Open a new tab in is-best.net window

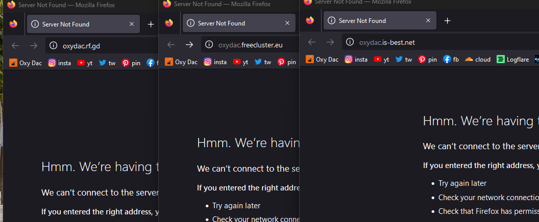(447, 20)
